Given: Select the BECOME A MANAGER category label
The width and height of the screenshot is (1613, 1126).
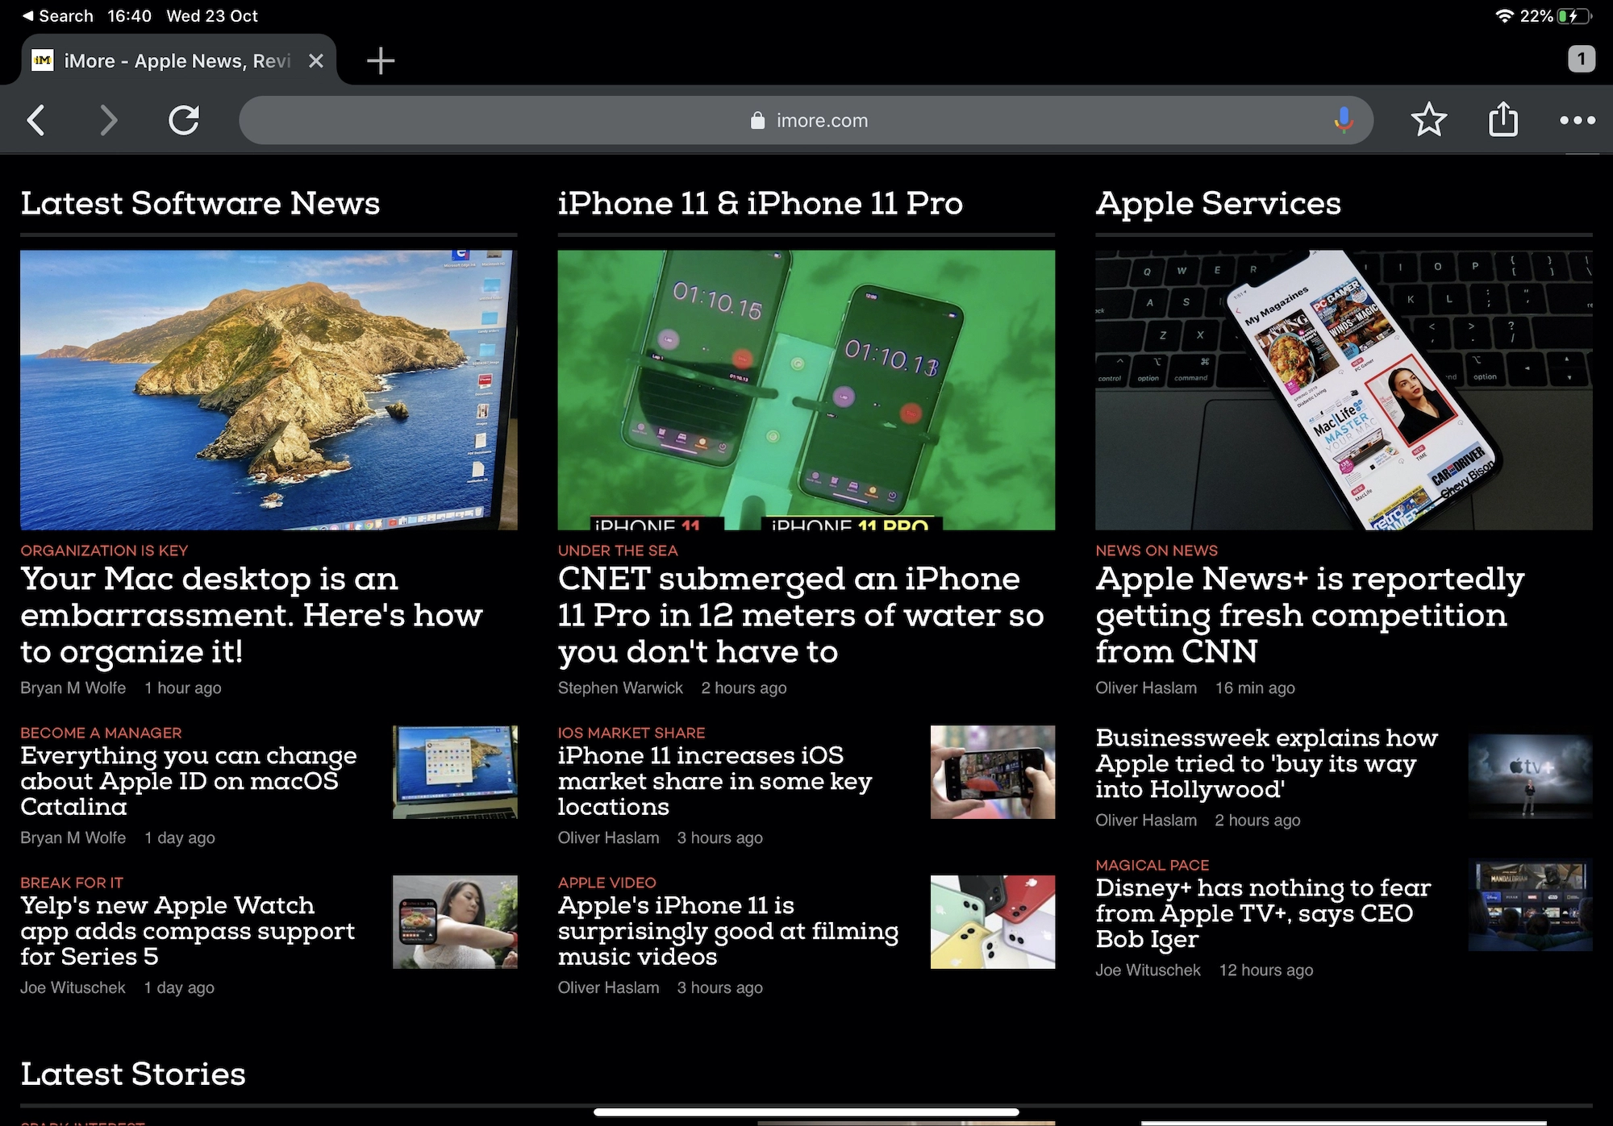Looking at the screenshot, I should point(101,733).
